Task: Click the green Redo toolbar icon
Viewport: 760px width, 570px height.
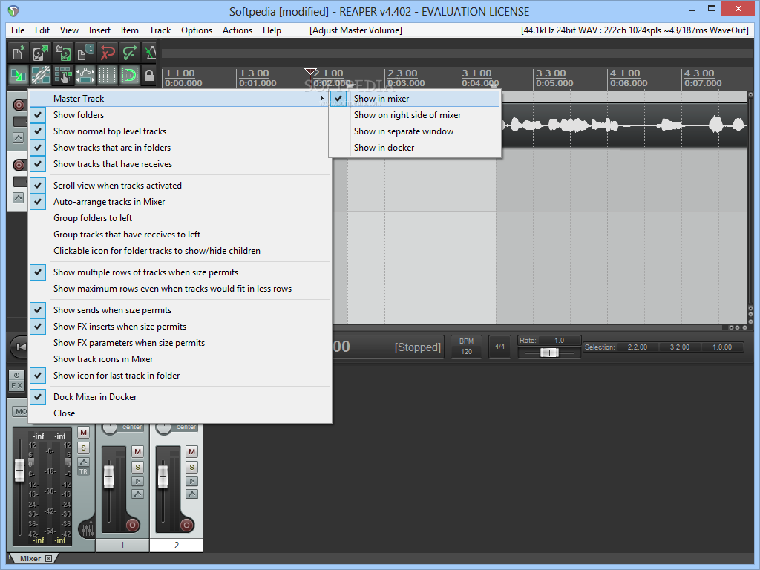Action: 130,53
